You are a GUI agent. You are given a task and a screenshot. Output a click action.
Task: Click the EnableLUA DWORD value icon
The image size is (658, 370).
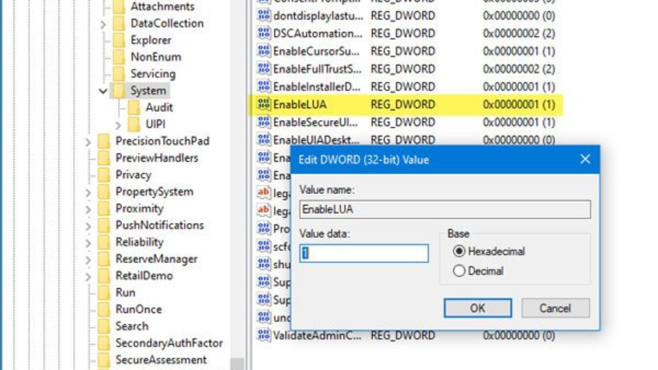click(x=264, y=105)
